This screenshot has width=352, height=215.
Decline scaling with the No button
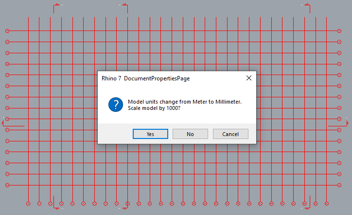click(x=190, y=134)
